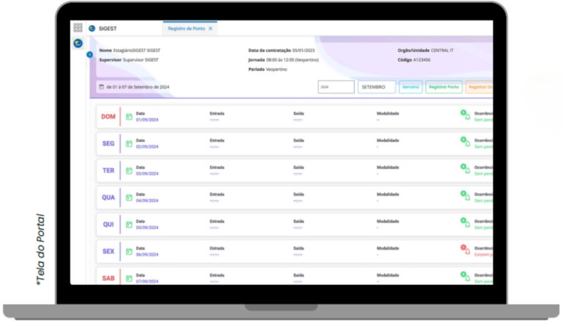
Task: Click the calendar icon on the DOM row
Action: 129,116
